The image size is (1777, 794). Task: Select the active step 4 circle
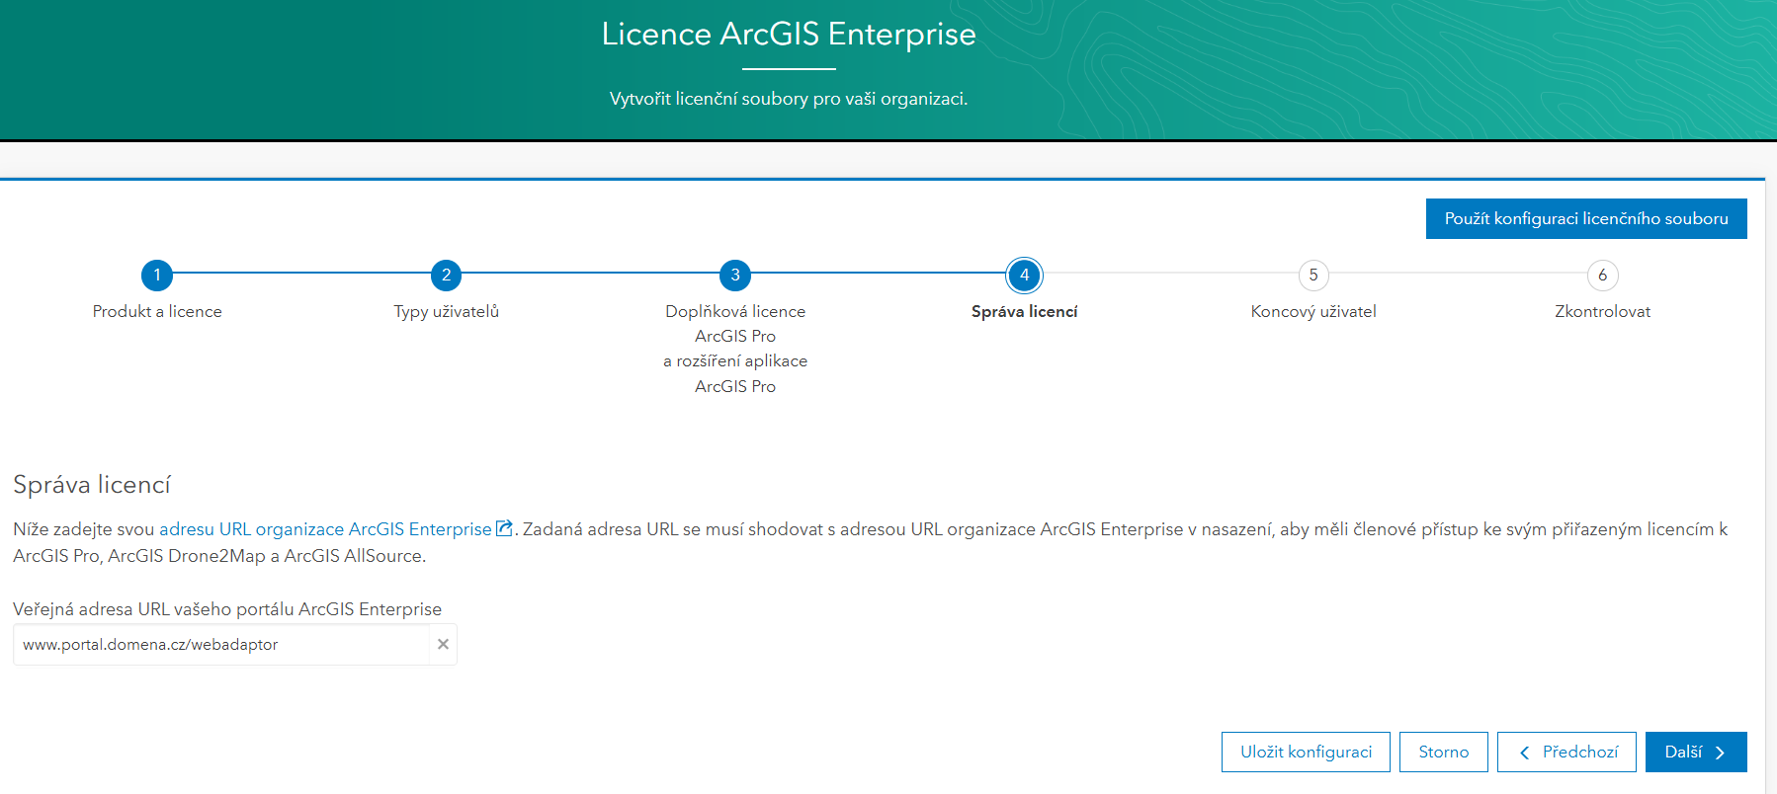[1024, 276]
